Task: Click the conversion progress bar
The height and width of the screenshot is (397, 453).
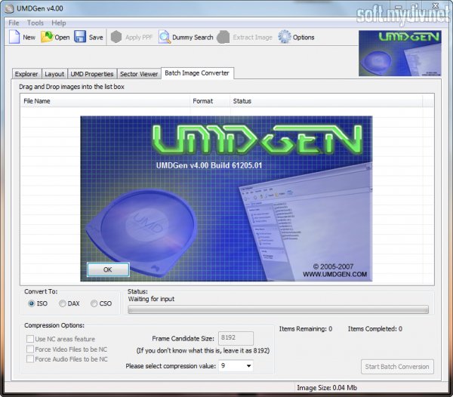Action: (278, 309)
